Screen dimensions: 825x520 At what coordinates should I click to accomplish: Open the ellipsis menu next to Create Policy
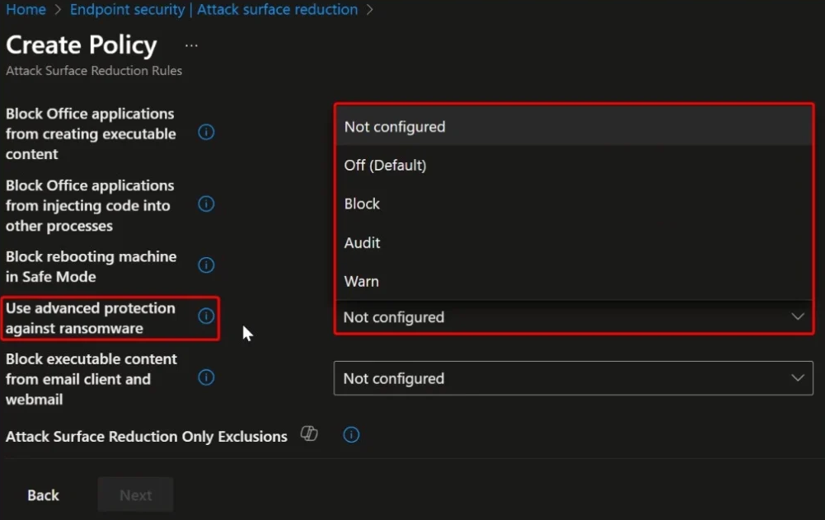click(x=191, y=46)
